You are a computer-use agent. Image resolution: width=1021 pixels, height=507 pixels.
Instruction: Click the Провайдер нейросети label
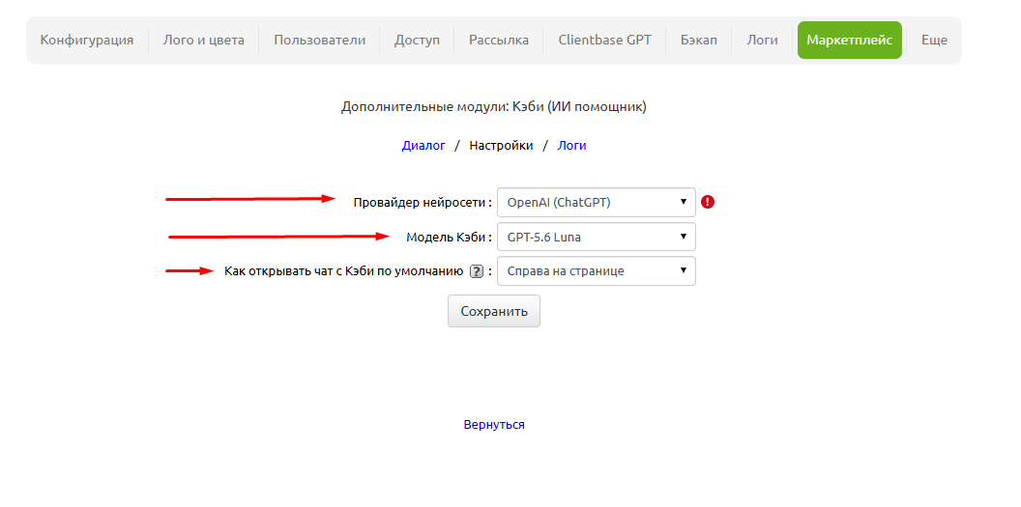pos(423,202)
